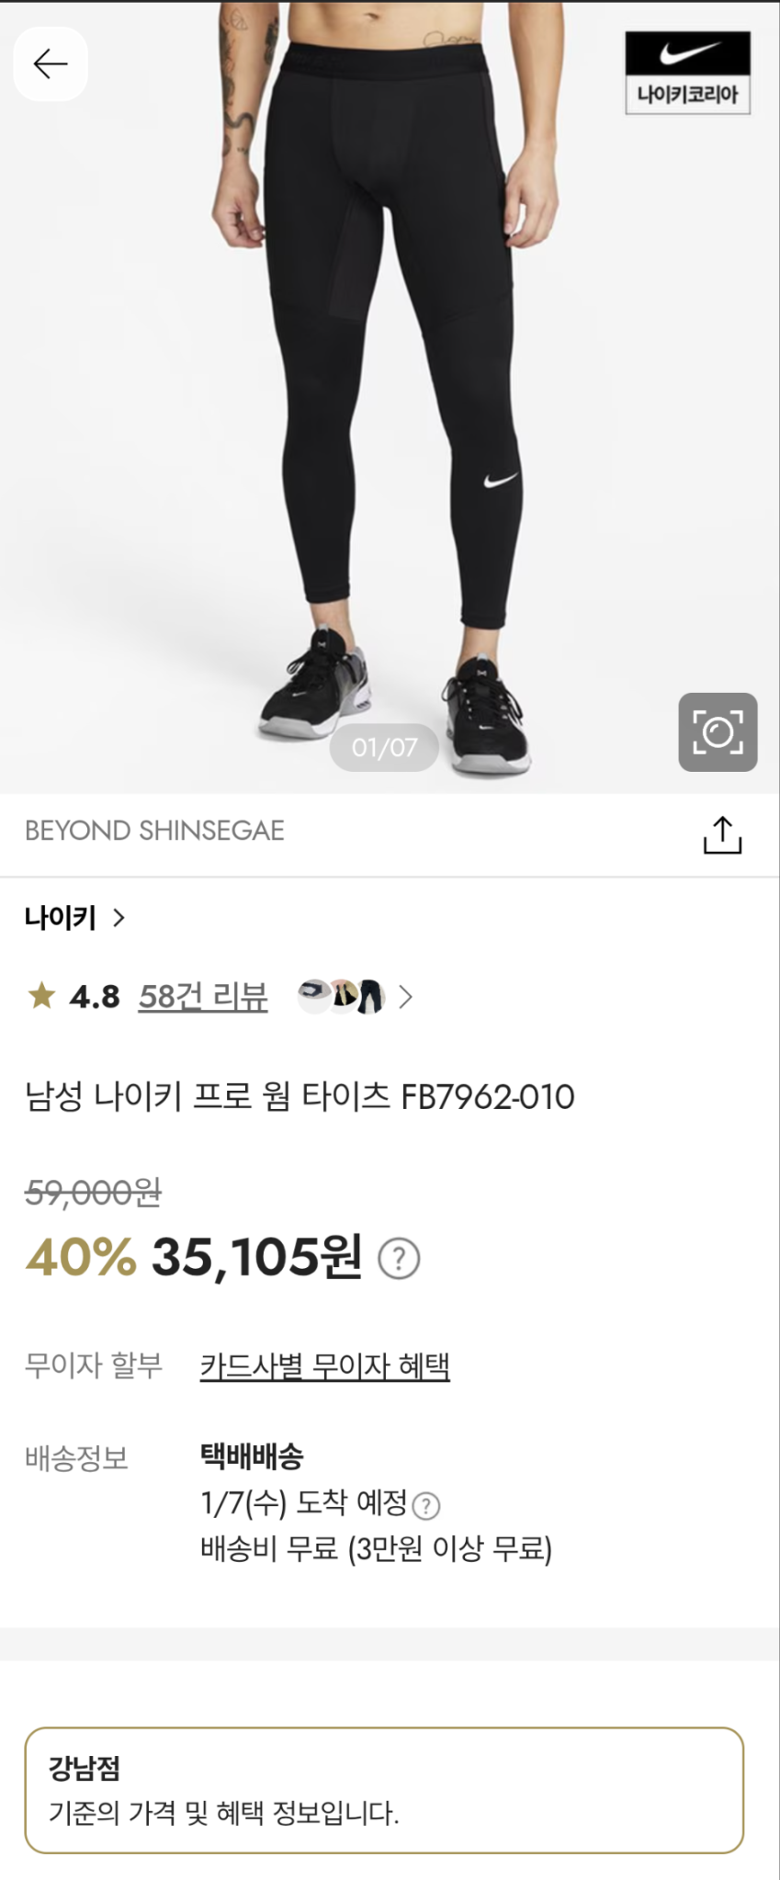Tap the gold star rating icon
Screen dimensions: 780x1880
click(41, 996)
